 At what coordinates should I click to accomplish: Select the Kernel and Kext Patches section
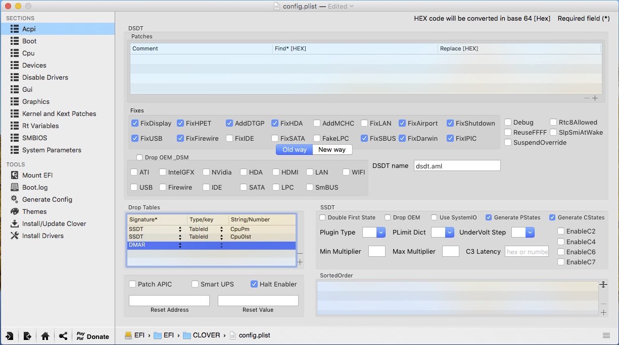point(59,113)
